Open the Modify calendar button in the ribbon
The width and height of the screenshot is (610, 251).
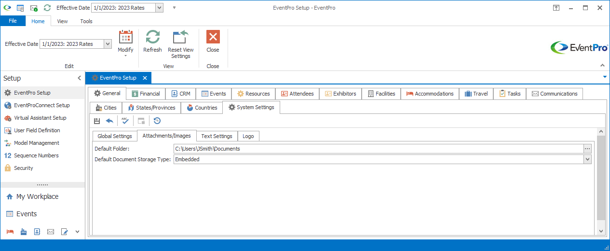pyautogui.click(x=125, y=43)
